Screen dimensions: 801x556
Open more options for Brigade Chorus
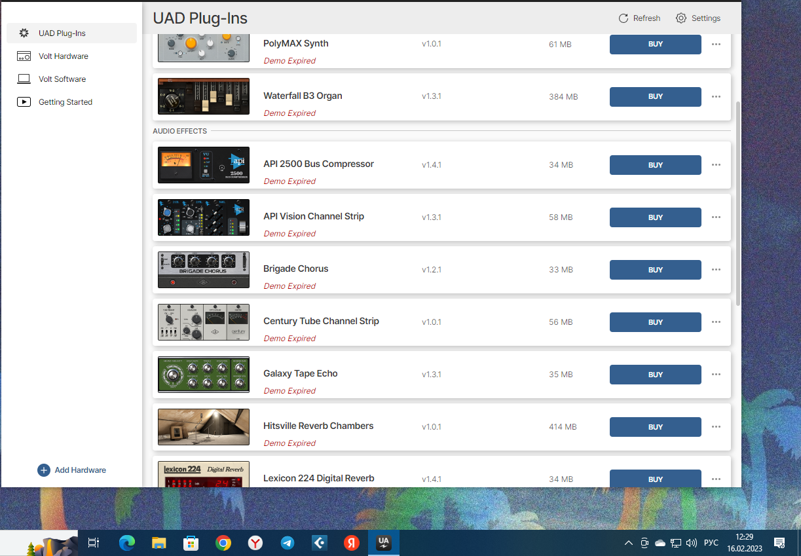click(716, 270)
